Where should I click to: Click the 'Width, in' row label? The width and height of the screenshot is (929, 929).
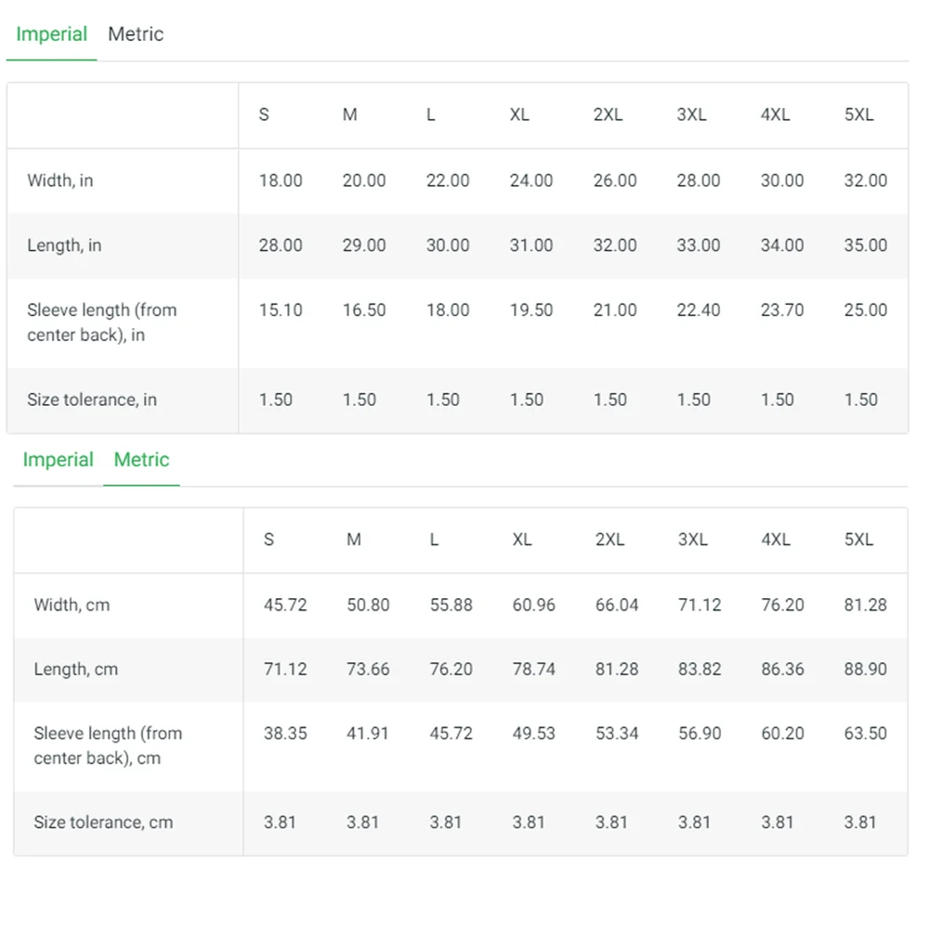pos(60,180)
